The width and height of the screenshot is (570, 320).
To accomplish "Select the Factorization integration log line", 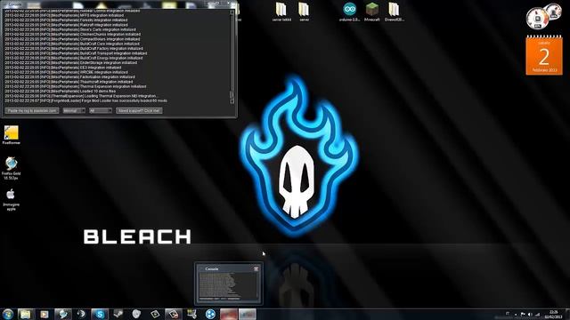I will point(69,77).
